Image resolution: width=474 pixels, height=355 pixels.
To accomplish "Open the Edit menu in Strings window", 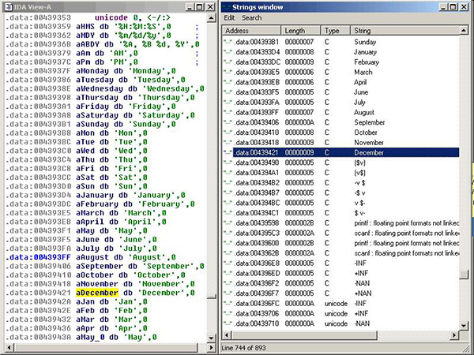I will [x=229, y=18].
